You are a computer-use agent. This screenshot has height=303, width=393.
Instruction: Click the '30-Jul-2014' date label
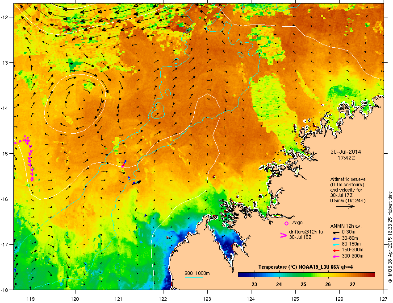(x=346, y=152)
